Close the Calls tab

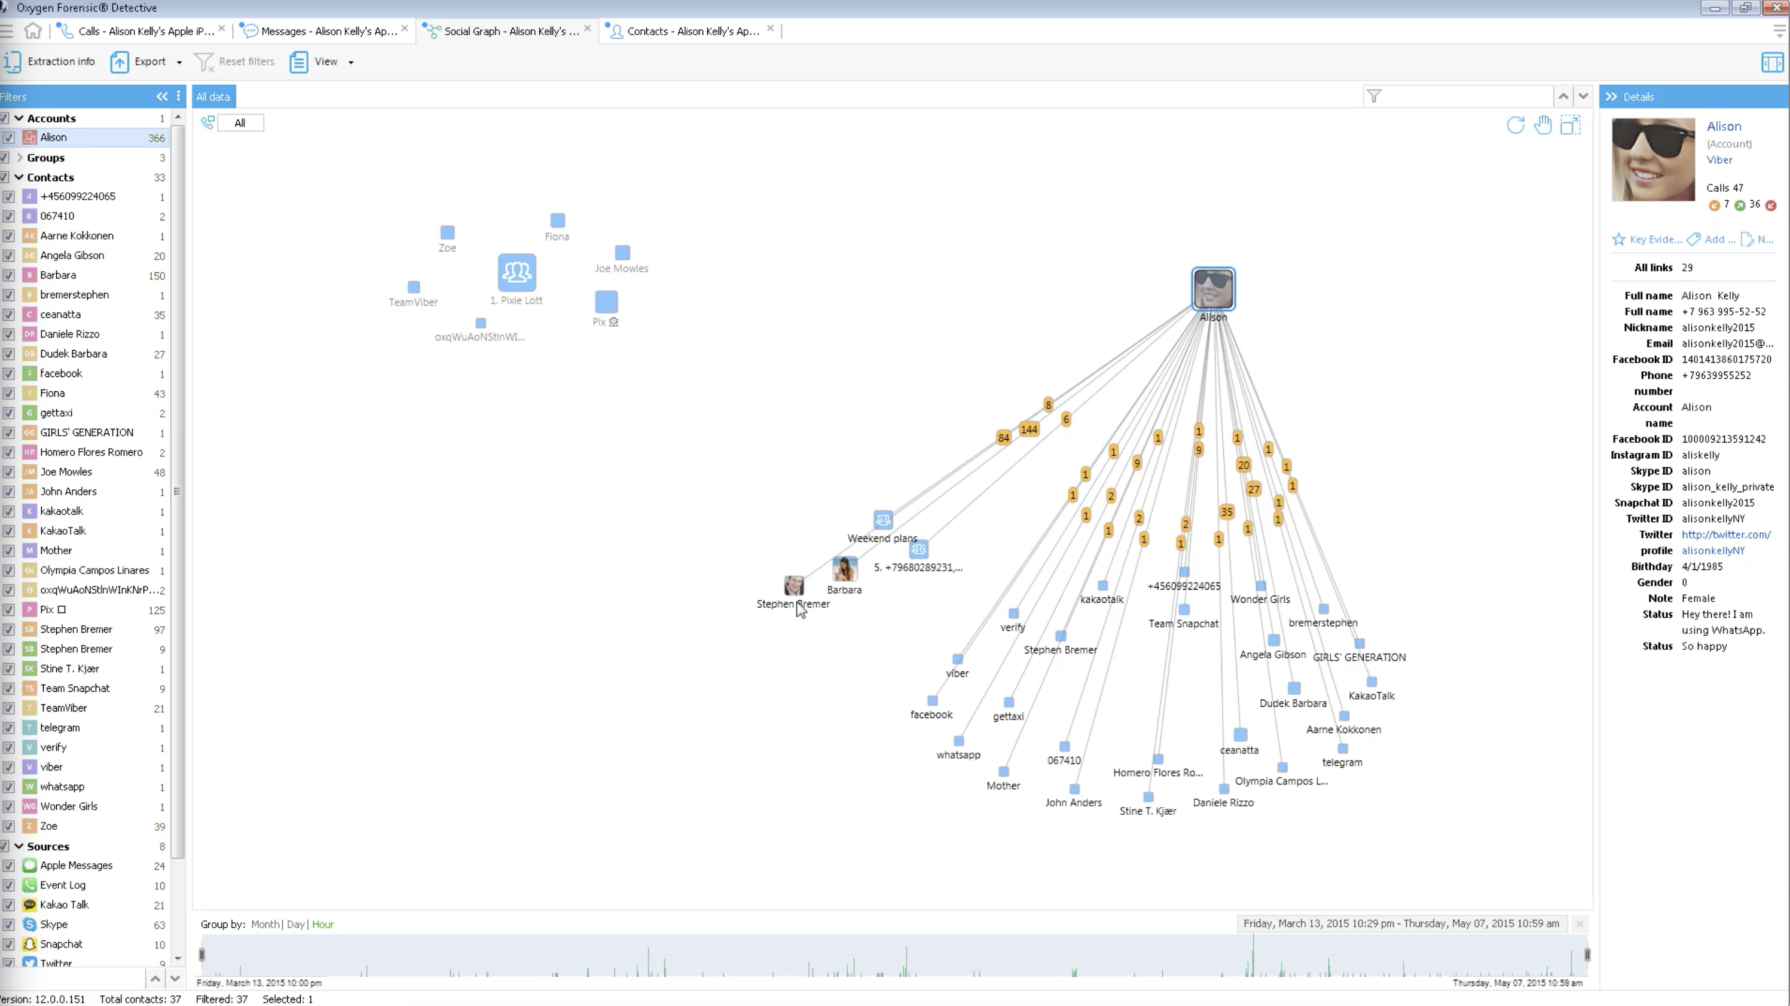(x=222, y=29)
